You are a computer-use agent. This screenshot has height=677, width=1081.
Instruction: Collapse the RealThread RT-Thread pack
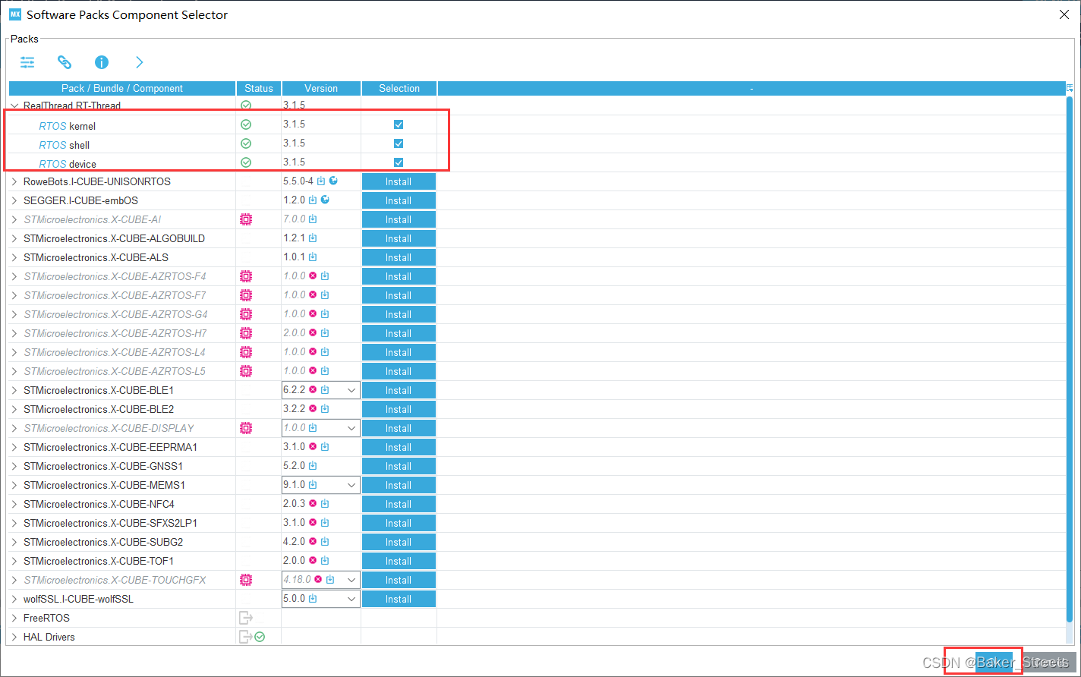coord(14,105)
